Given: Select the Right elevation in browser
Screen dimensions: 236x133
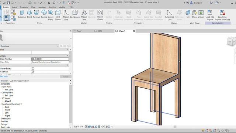Looking at the screenshot, I should coord(7,116).
